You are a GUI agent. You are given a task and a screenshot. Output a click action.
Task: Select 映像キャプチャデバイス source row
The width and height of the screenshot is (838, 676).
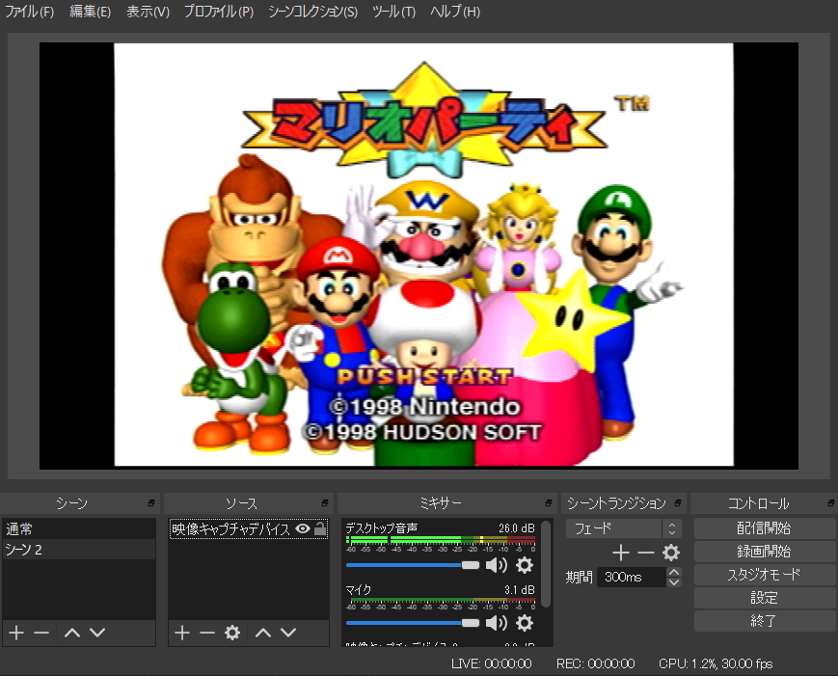[x=249, y=529]
